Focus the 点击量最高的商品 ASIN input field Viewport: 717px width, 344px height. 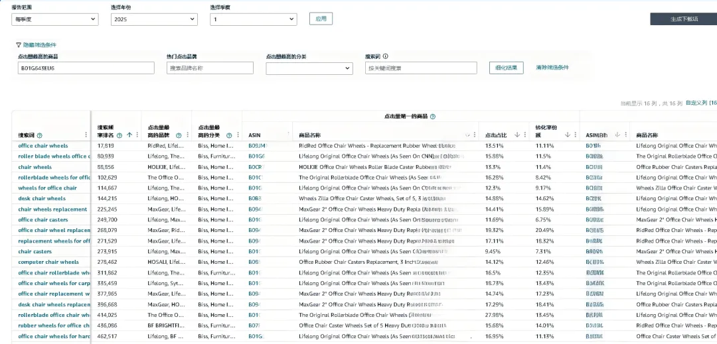click(x=86, y=68)
